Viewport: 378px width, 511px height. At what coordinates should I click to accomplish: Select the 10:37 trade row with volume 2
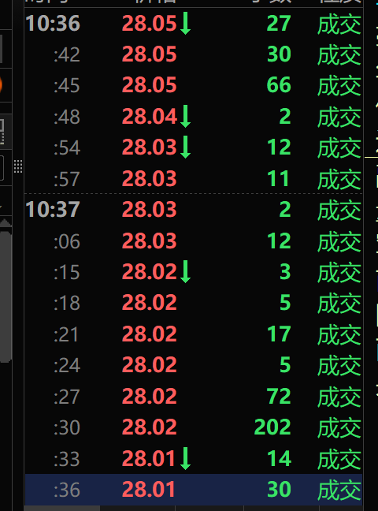click(x=194, y=209)
